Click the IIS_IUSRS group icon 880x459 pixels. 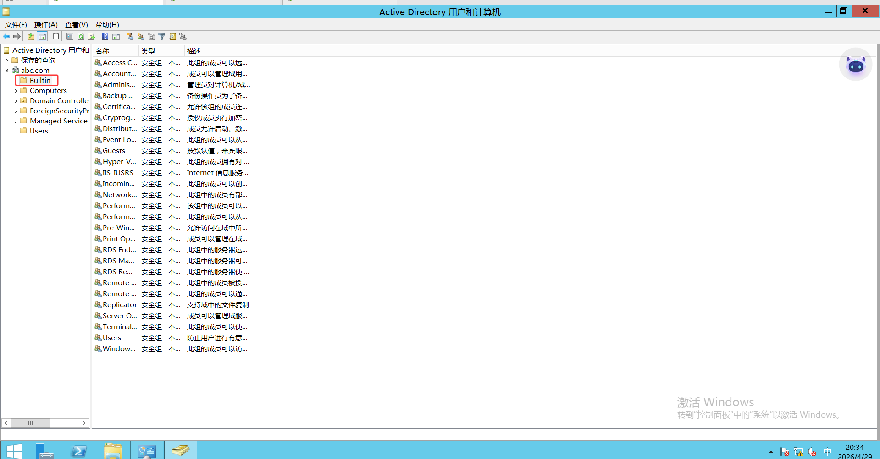pos(98,172)
